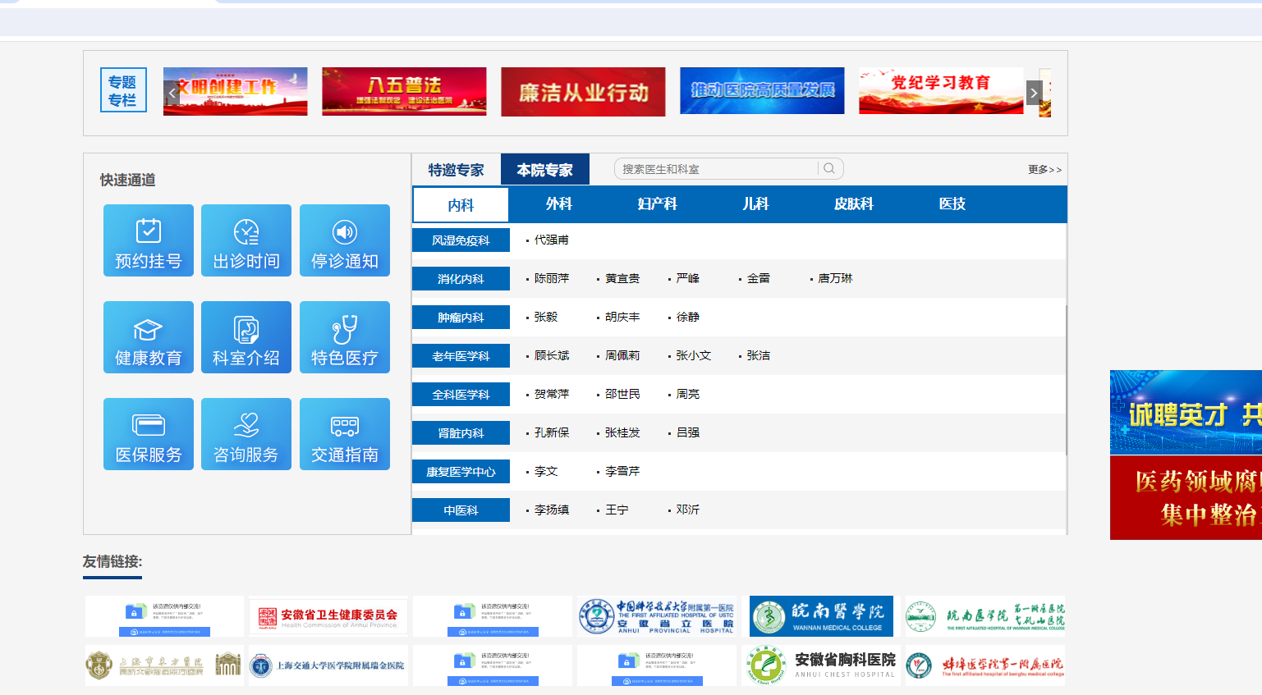The width and height of the screenshot is (1262, 695).
Task: Open doctor 周亮's profile
Action: click(x=688, y=394)
